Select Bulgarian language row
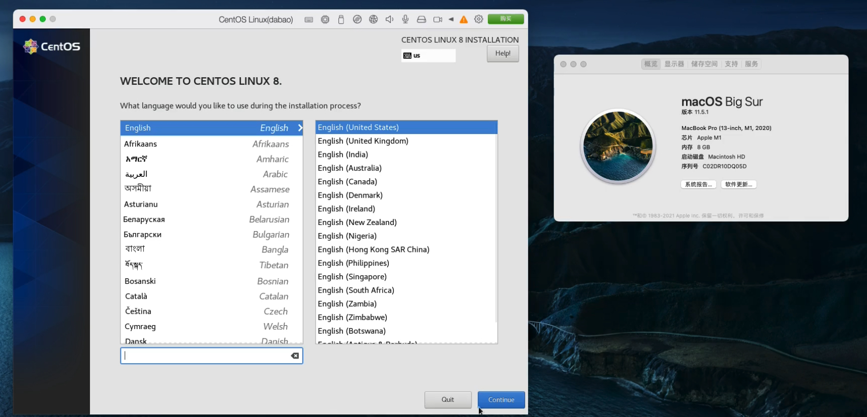Viewport: 867px width, 417px height. 211,235
